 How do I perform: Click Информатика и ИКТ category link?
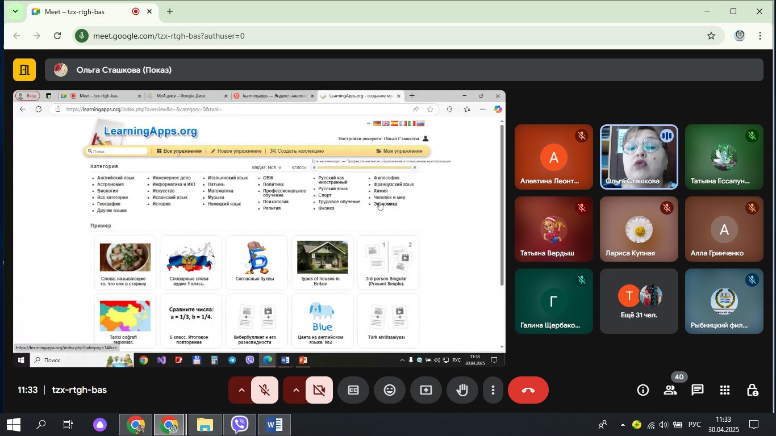(x=174, y=185)
